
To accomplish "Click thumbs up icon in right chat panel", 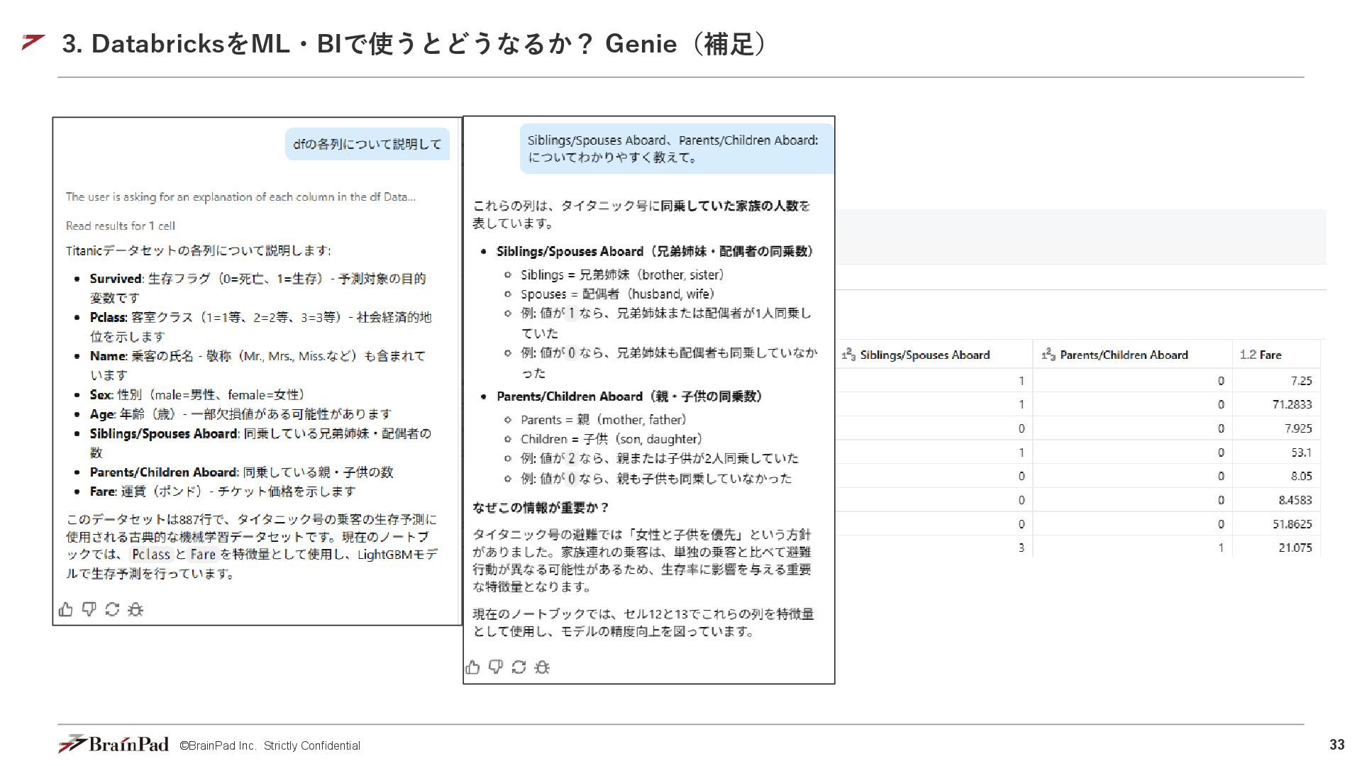I will 473,667.
